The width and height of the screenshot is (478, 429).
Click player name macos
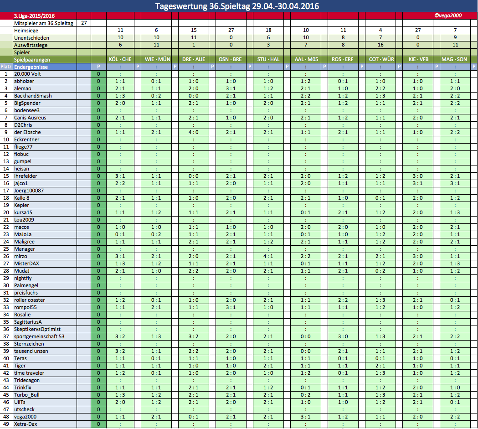pos(21,227)
